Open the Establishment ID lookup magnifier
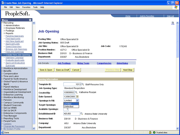 [x=82, y=114]
